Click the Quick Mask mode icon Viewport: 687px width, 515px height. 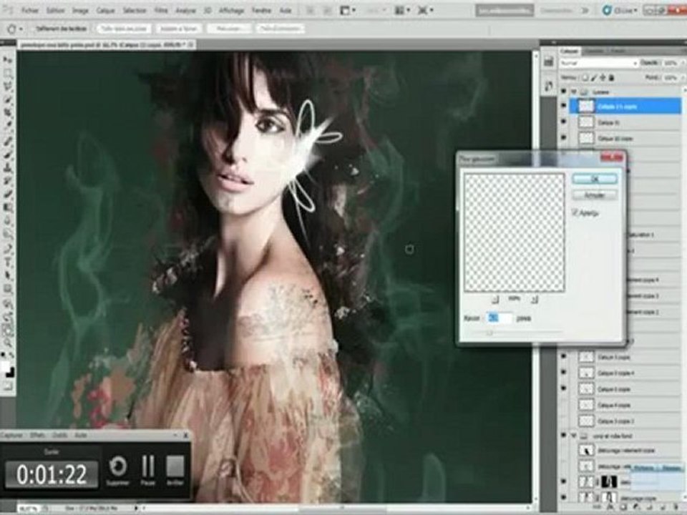(x=7, y=387)
